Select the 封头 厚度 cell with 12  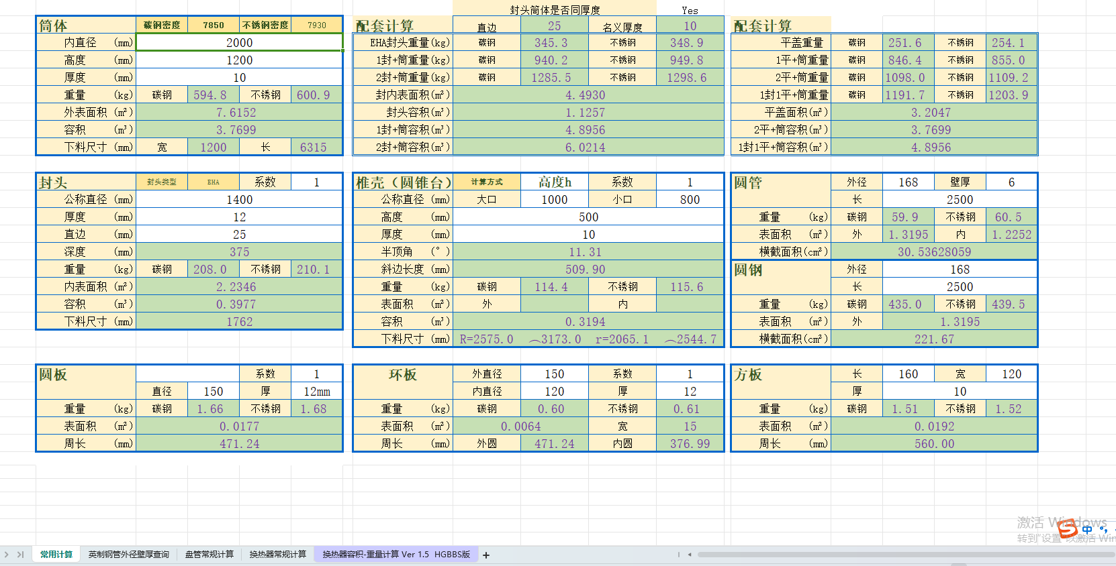pyautogui.click(x=240, y=217)
